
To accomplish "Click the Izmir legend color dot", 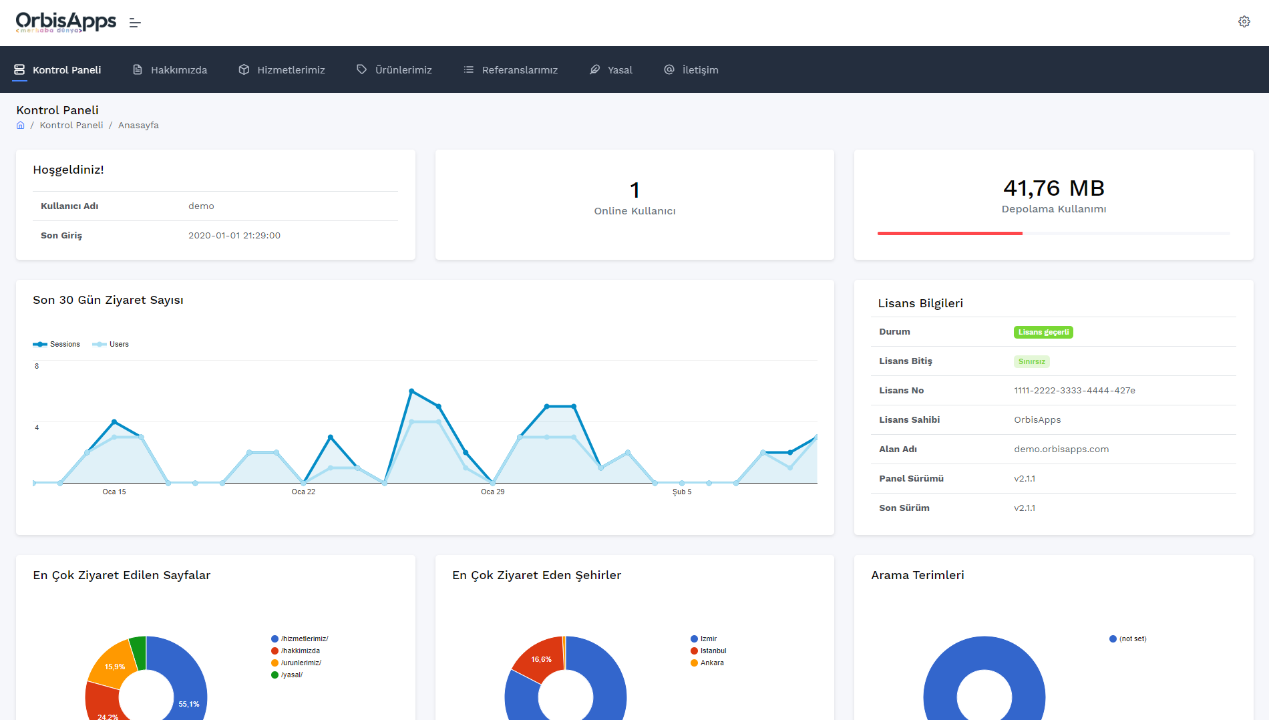I will coord(694,639).
